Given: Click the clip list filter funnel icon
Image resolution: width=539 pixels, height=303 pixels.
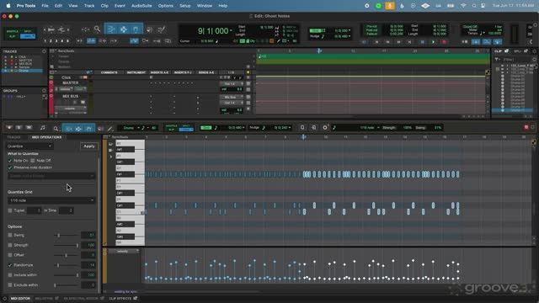Looking at the screenshot, I should (497, 60).
